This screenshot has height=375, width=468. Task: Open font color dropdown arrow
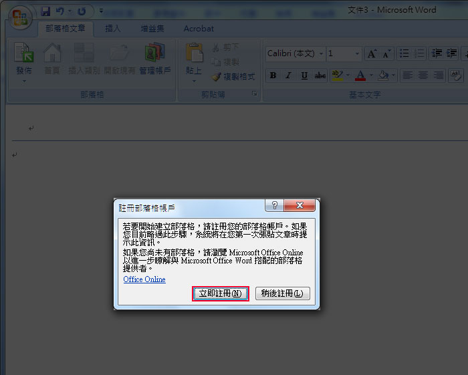pyautogui.click(x=371, y=76)
